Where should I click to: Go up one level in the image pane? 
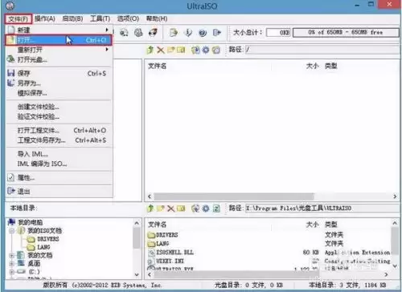point(150,50)
